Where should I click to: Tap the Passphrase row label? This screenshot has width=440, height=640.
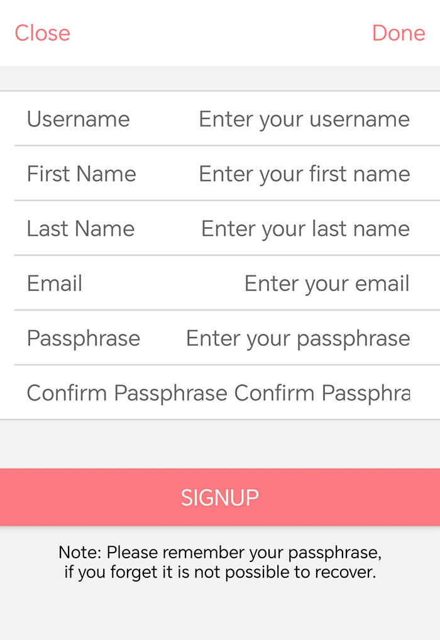coord(84,338)
